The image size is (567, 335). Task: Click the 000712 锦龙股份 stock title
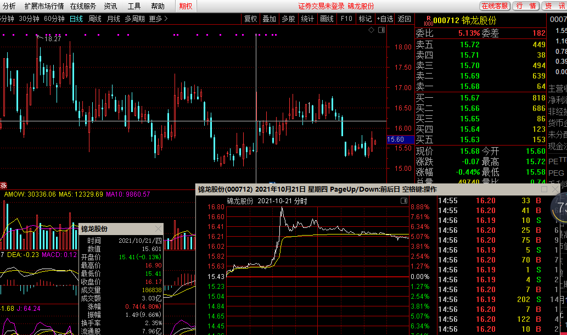[465, 21]
